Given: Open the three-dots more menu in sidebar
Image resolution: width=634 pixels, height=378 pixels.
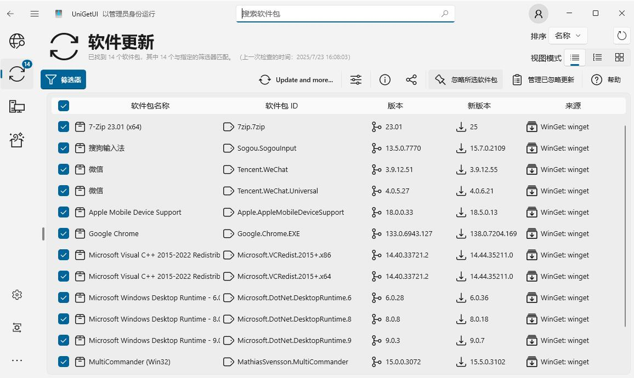Looking at the screenshot, I should click(x=17, y=360).
